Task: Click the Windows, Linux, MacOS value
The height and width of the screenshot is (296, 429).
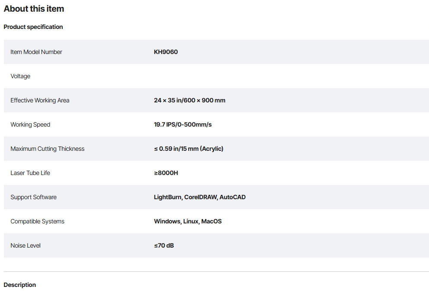Action: coord(187,221)
